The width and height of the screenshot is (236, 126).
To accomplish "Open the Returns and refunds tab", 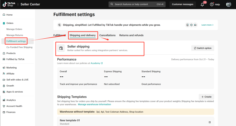I will [x=131, y=35].
